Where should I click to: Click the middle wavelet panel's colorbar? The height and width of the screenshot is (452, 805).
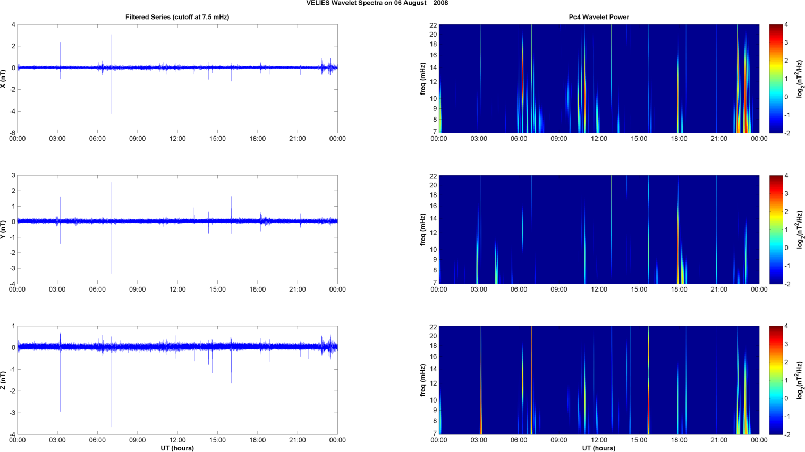coord(775,229)
